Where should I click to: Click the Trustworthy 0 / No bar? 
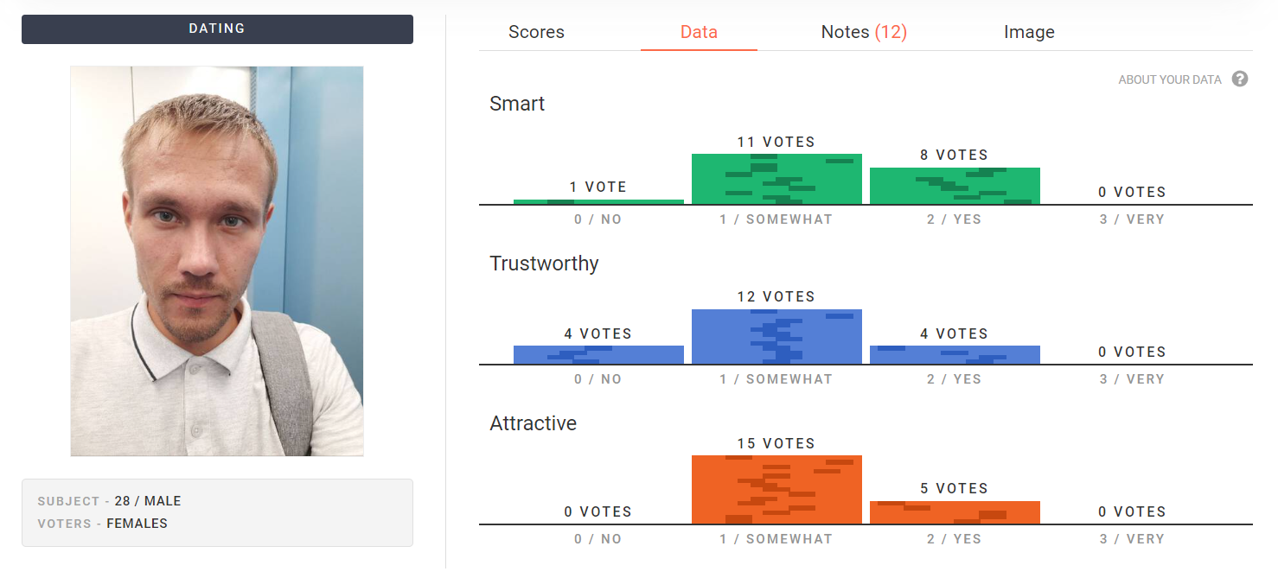[598, 355]
